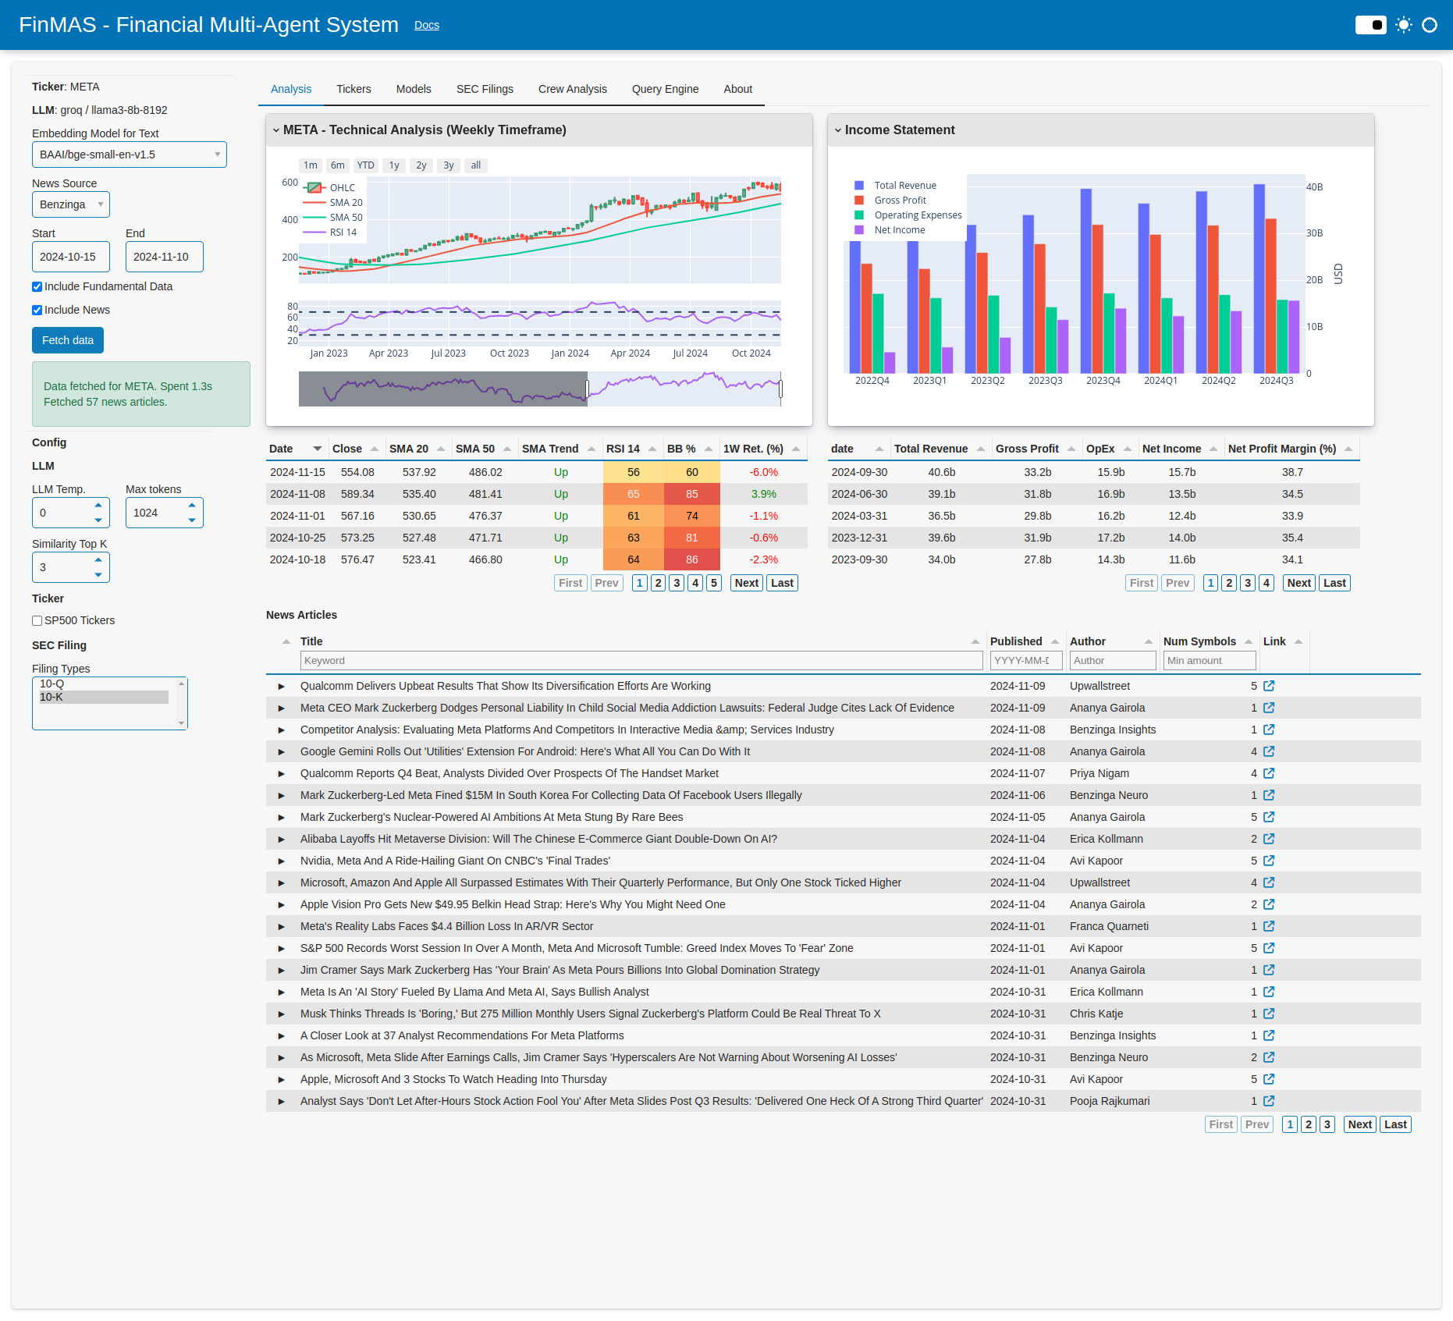Image resolution: width=1453 pixels, height=1321 pixels.
Task: Open News Source Benzinga dropdown
Action: pos(71,204)
